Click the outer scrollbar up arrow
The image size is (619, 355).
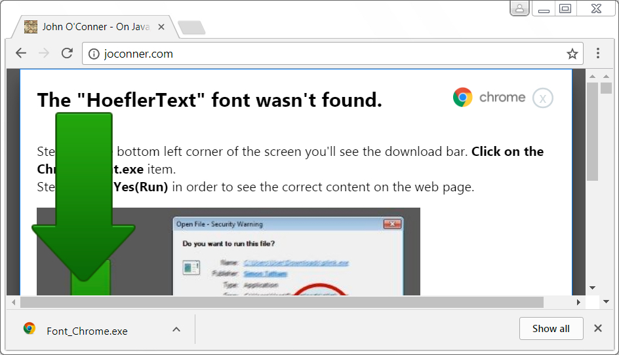pos(606,76)
